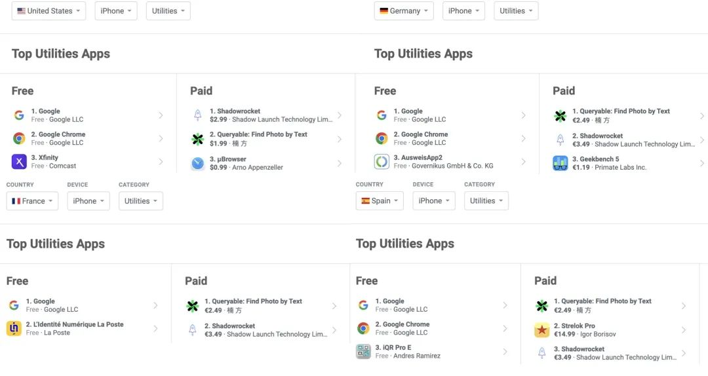Open the '3. µBrowser' app link
The width and height of the screenshot is (708, 376).
[x=228, y=159]
